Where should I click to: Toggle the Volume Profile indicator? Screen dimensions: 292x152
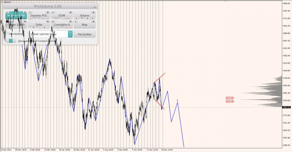click(16, 16)
